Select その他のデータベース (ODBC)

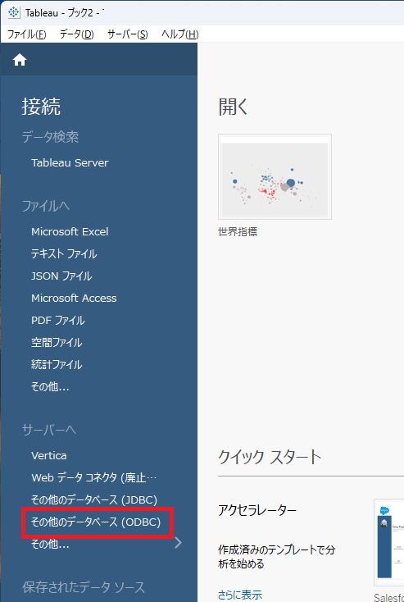click(96, 522)
